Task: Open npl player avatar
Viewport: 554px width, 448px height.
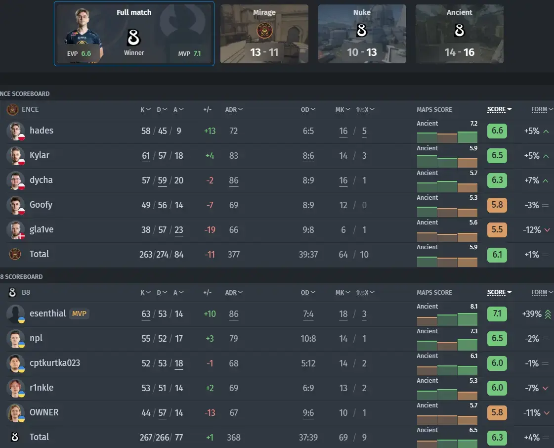Action: pos(15,338)
